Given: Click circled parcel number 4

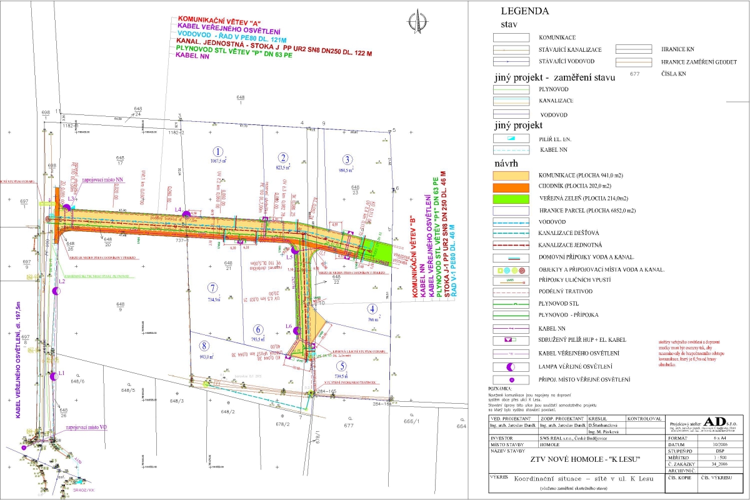Looking at the screenshot, I should point(372,309).
